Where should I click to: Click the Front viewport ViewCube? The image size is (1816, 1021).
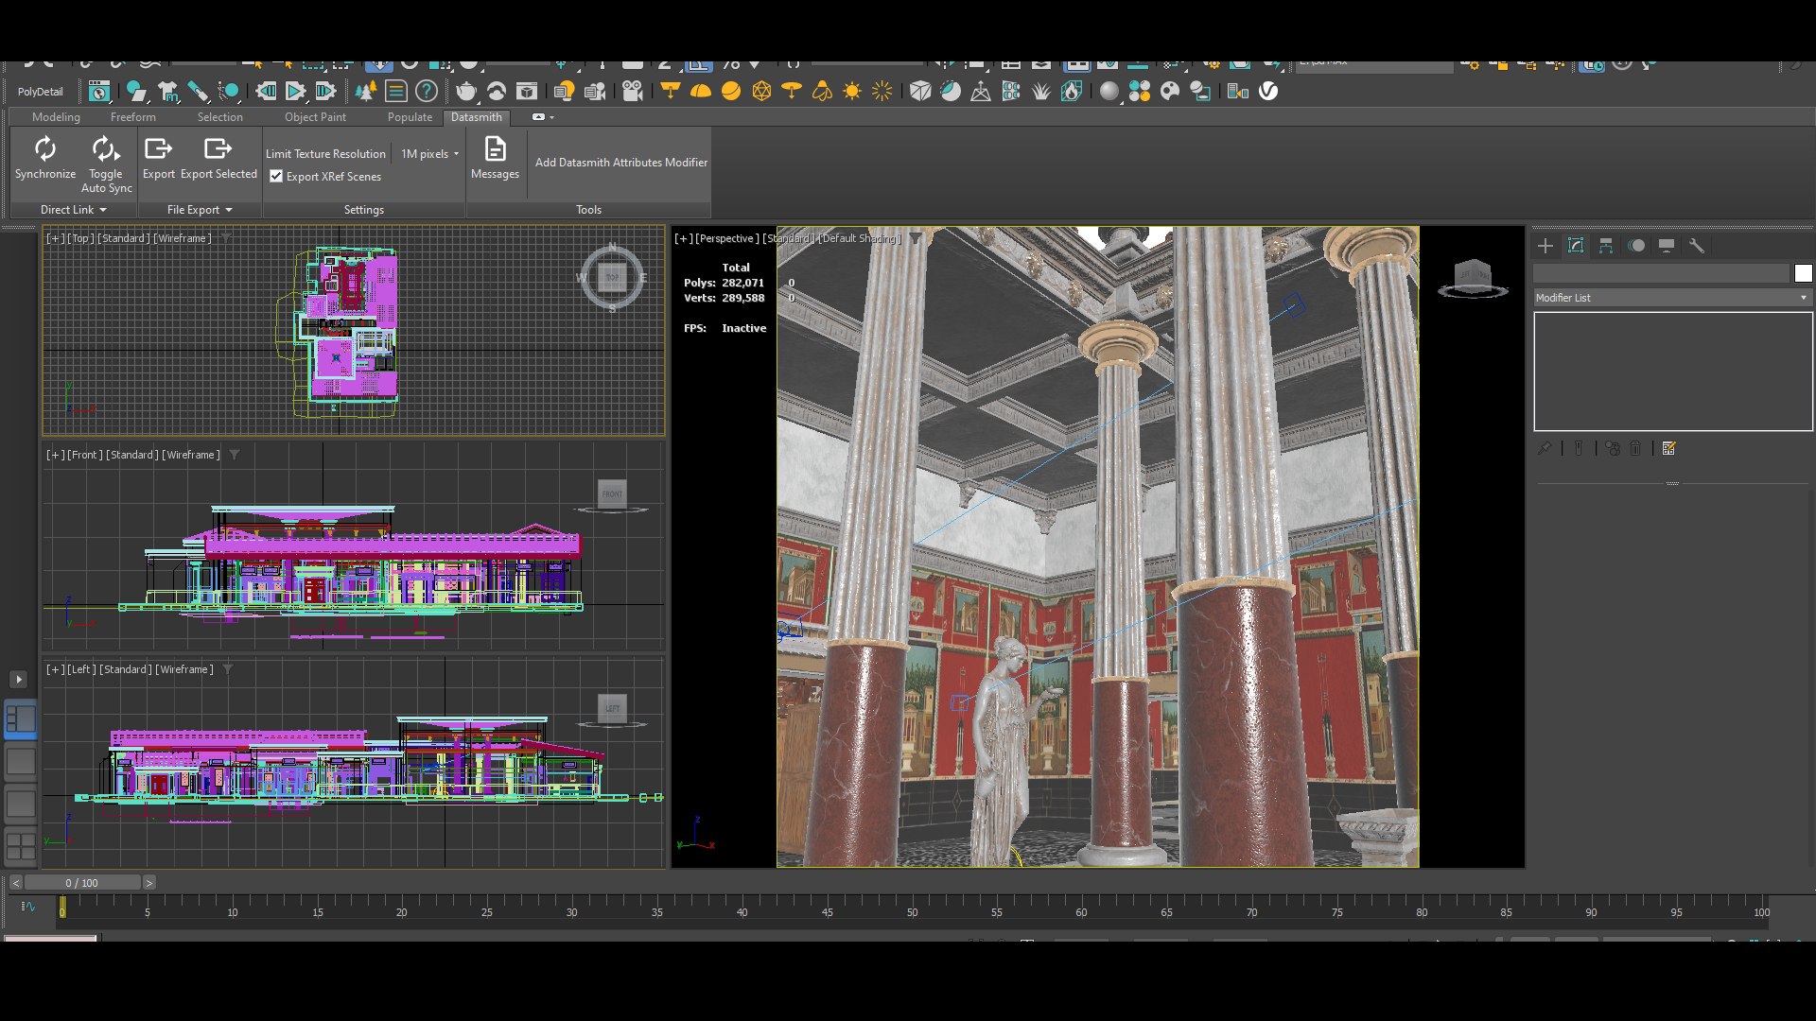[612, 494]
